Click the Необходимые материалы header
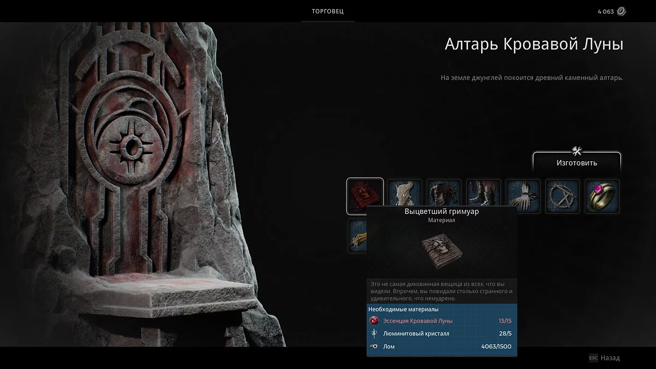 [x=403, y=309]
